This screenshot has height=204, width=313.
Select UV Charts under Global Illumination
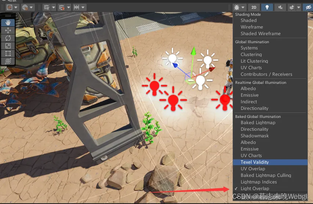pyautogui.click(x=270, y=67)
